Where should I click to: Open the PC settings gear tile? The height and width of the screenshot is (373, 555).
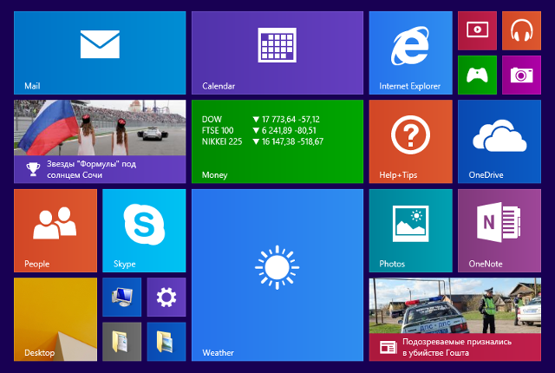[166, 297]
